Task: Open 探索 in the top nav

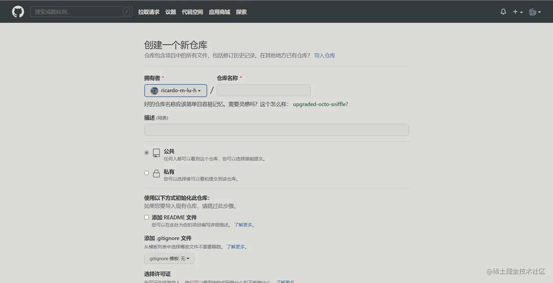Action: tap(241, 12)
